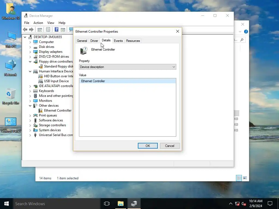Open the Windows Start button

(7, 204)
